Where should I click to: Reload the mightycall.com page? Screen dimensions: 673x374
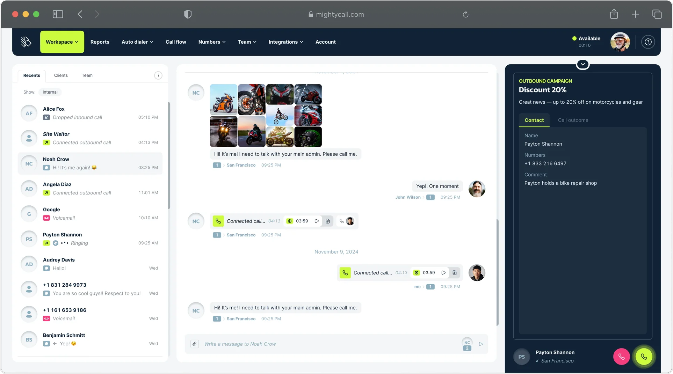(x=465, y=14)
